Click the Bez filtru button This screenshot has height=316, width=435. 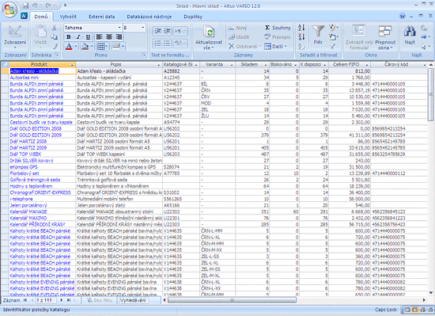coord(100,300)
